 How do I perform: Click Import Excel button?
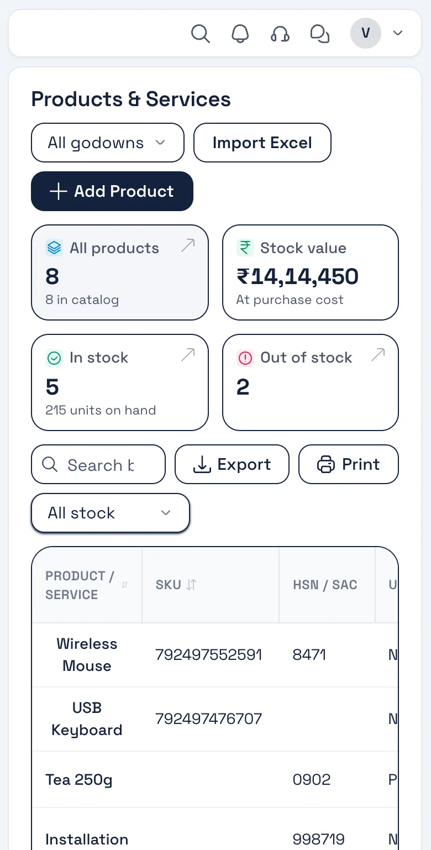(262, 143)
